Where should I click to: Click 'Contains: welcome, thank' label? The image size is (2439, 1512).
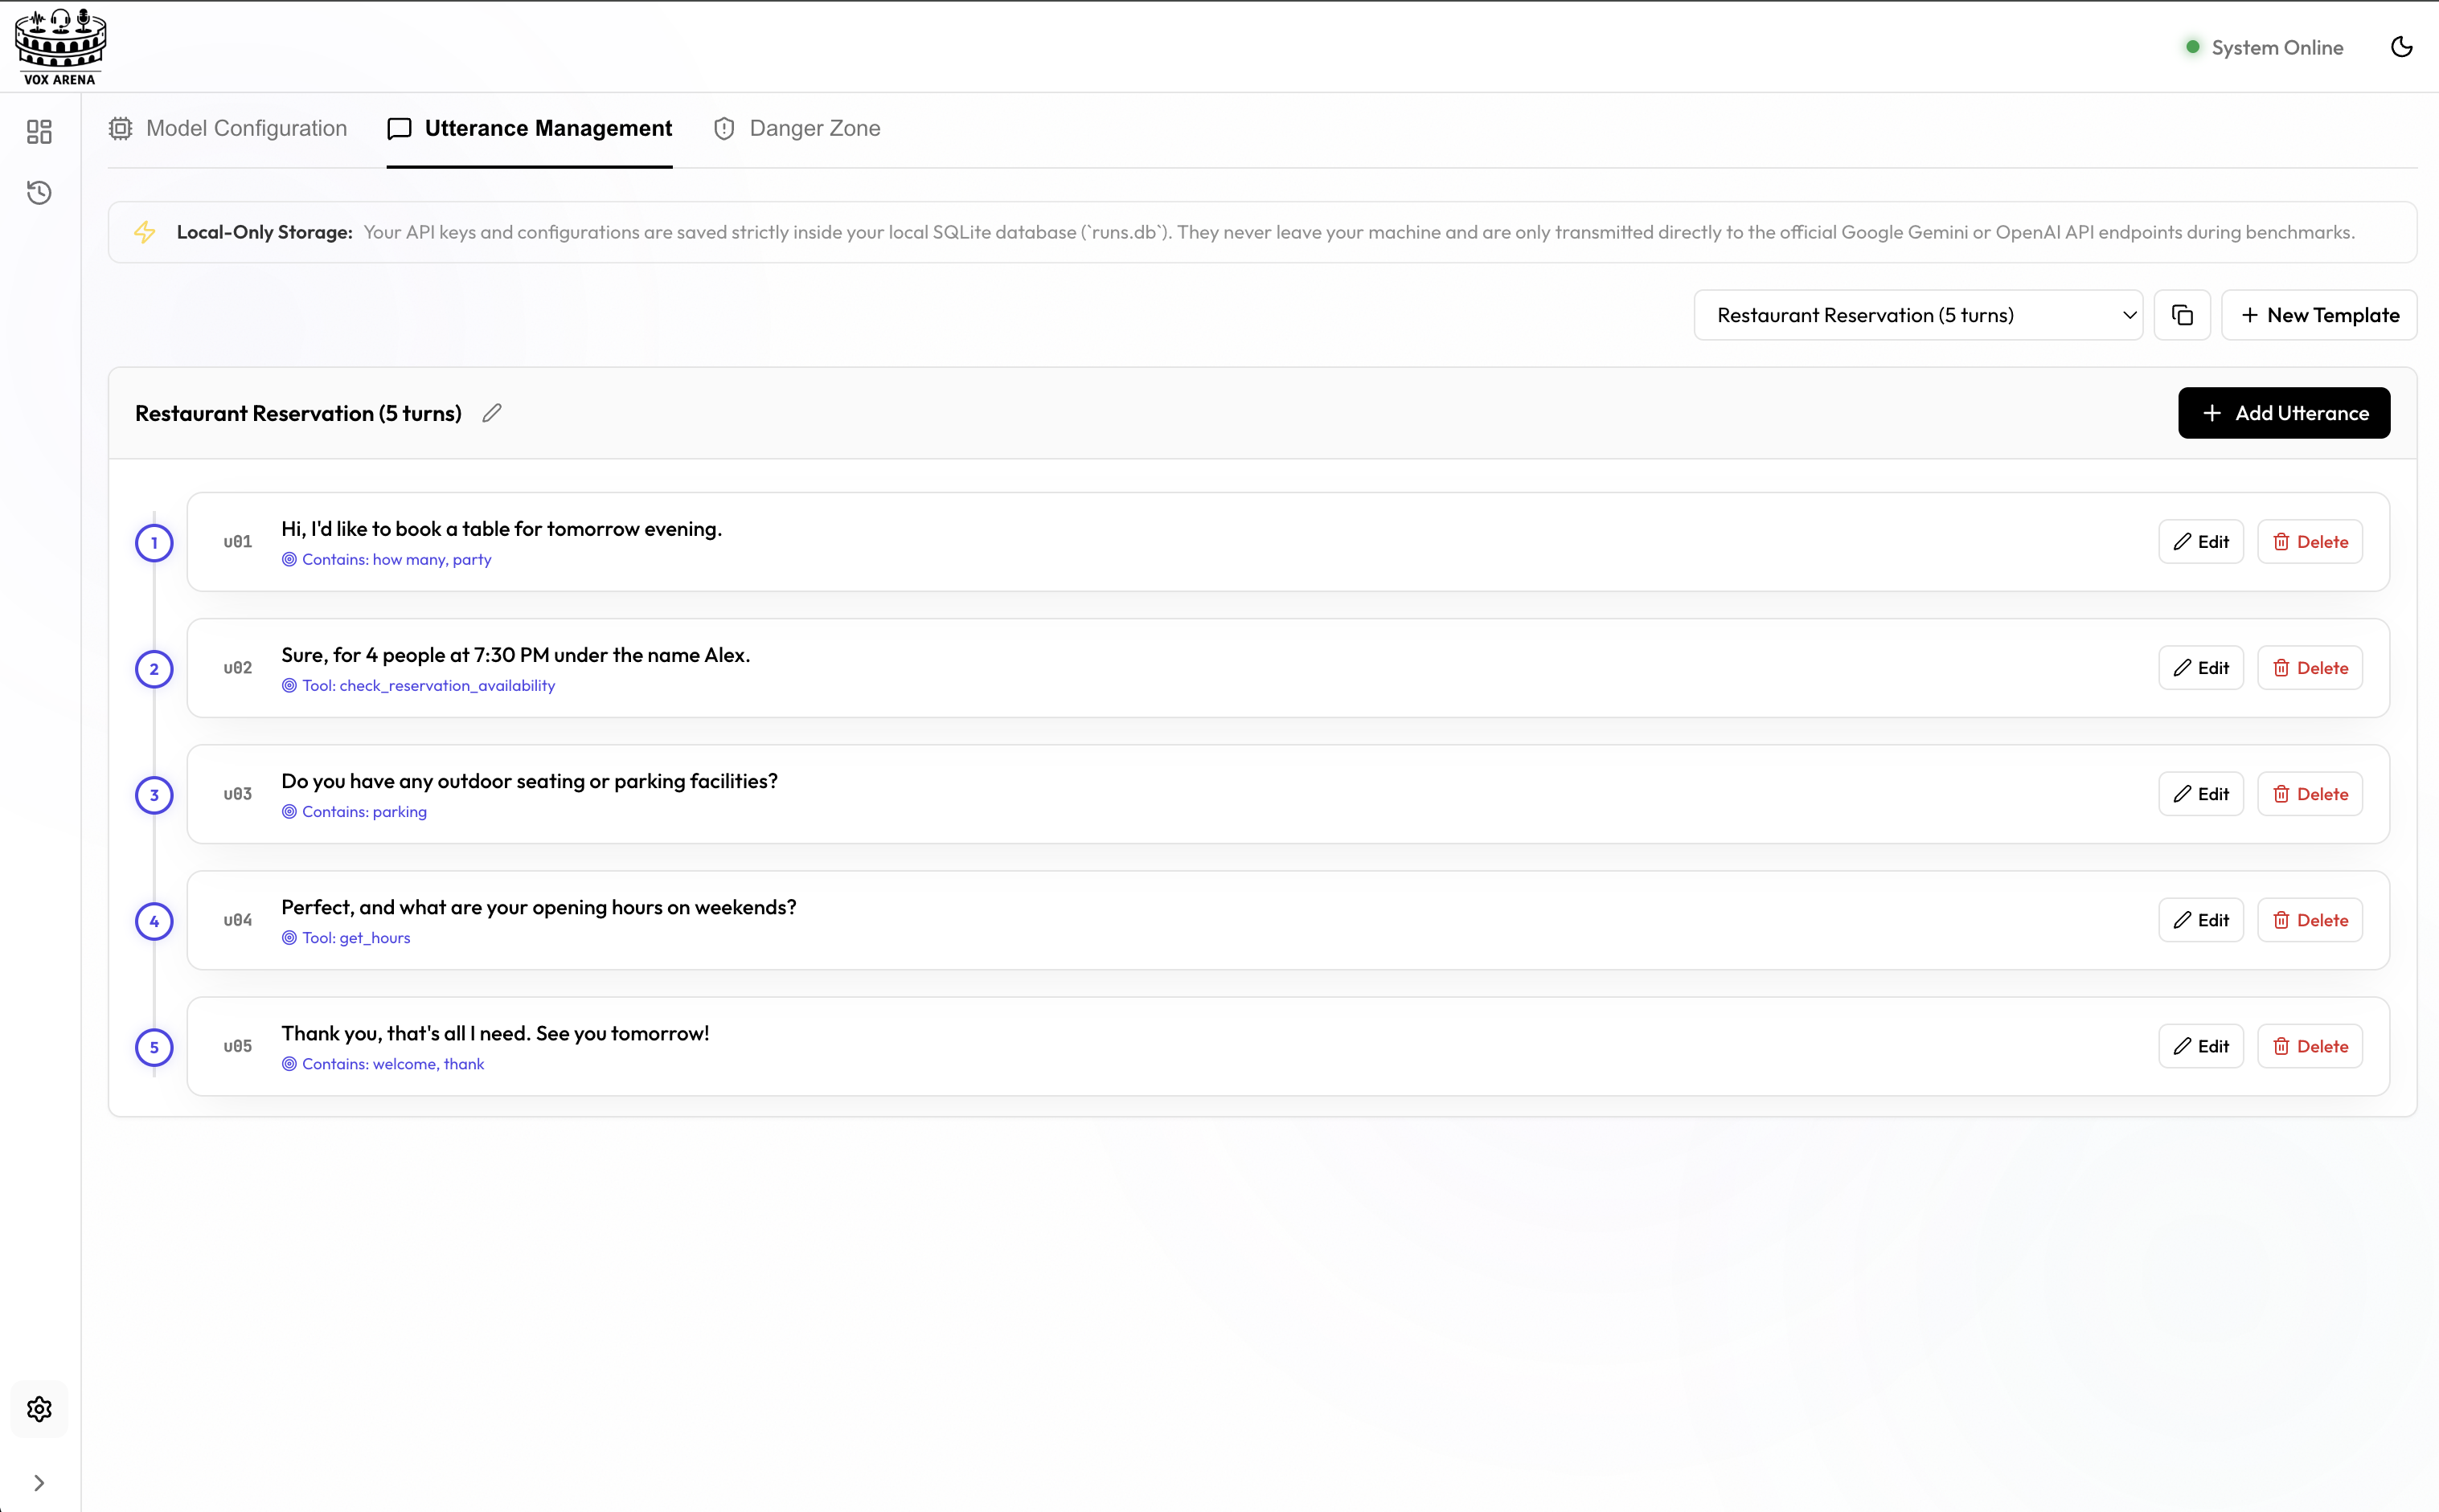(383, 1064)
